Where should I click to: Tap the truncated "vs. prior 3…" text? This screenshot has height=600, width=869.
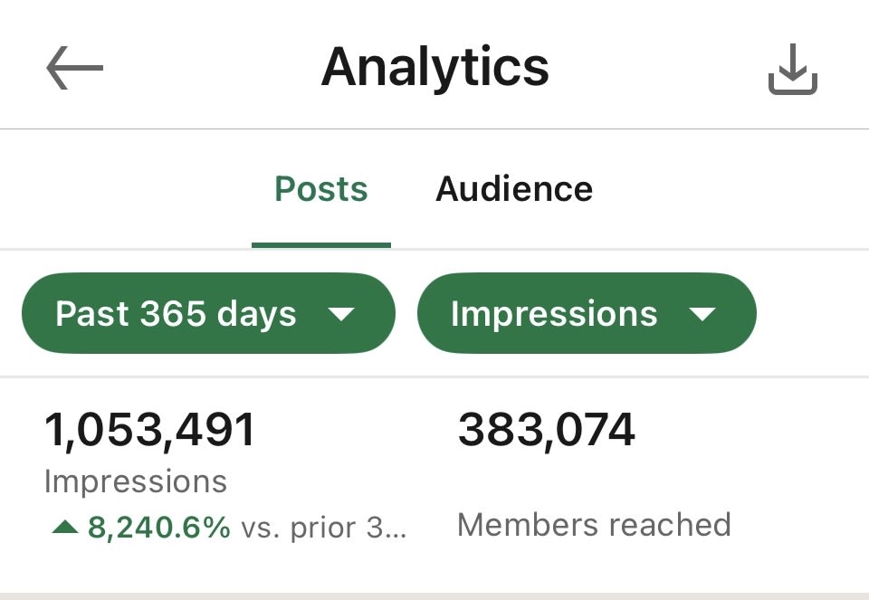click(323, 527)
